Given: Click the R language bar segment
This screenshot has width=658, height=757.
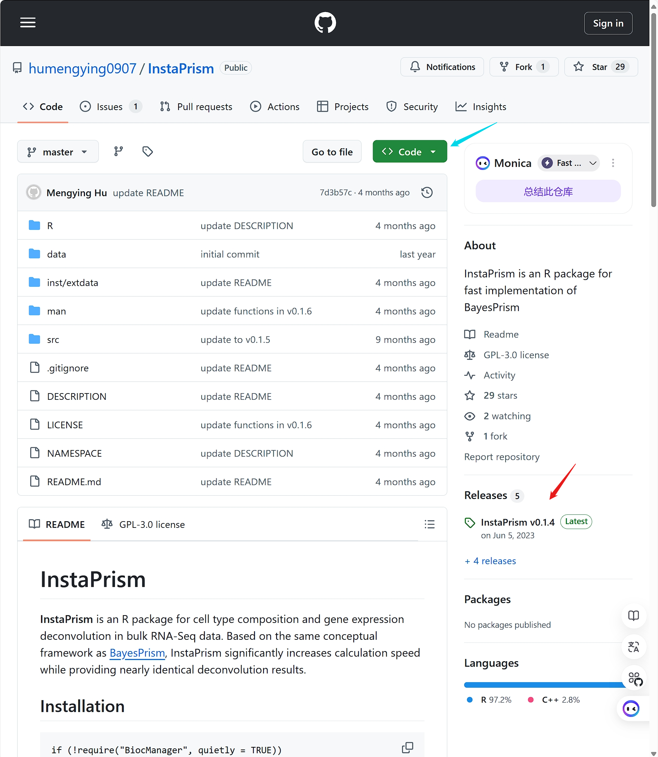Looking at the screenshot, I should (545, 685).
